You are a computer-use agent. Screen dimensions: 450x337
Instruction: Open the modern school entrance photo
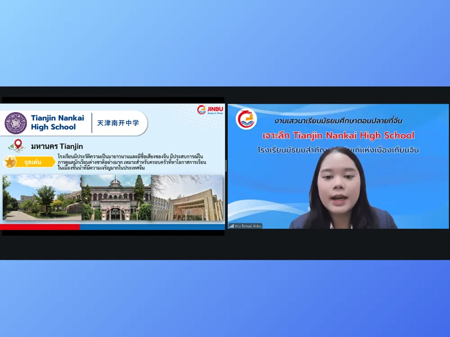point(187,198)
